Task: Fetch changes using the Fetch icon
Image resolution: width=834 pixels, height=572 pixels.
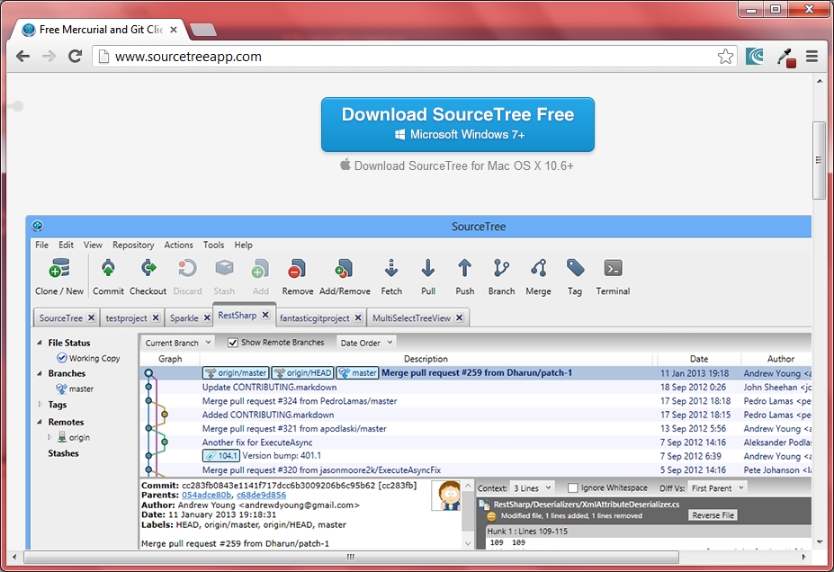Action: tap(390, 274)
